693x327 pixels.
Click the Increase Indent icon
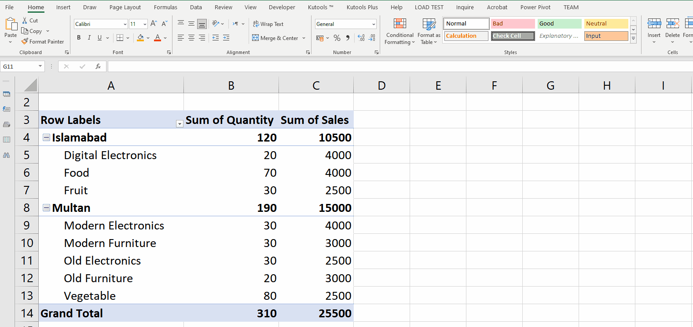click(226, 38)
